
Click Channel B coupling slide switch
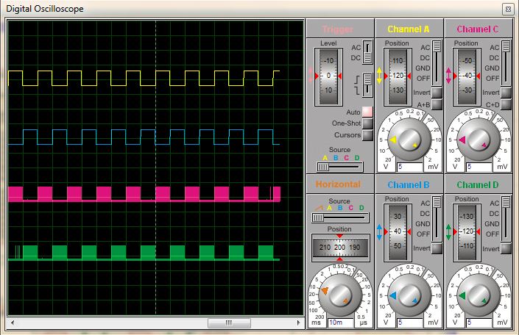pyautogui.click(x=437, y=219)
